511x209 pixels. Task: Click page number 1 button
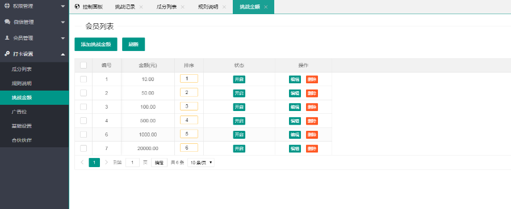pyautogui.click(x=94, y=162)
